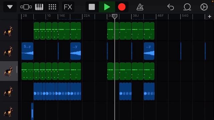Stop playback with the square button
Viewport: 214px width, 120px height.
coord(92,7)
